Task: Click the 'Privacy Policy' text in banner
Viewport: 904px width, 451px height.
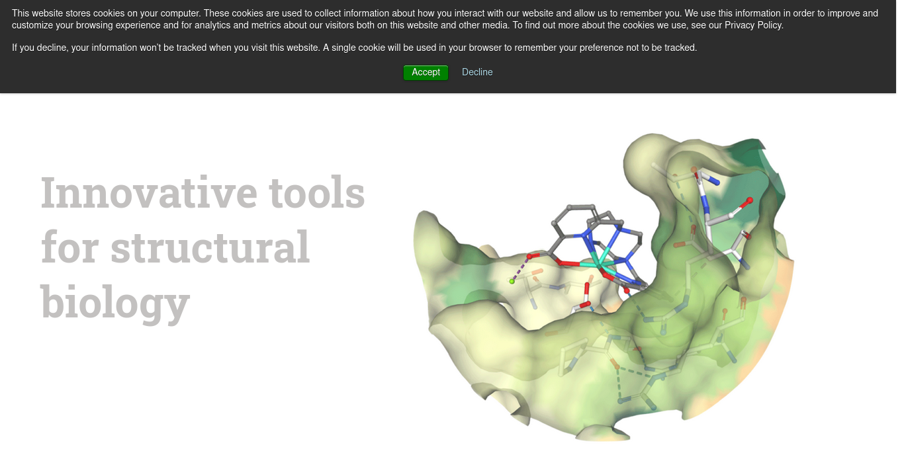Action: click(x=753, y=25)
